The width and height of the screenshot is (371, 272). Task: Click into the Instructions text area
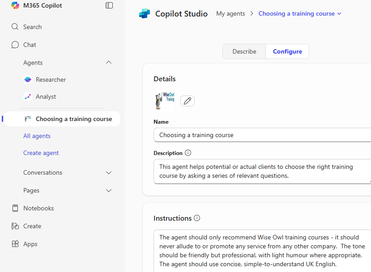pyautogui.click(x=262, y=251)
